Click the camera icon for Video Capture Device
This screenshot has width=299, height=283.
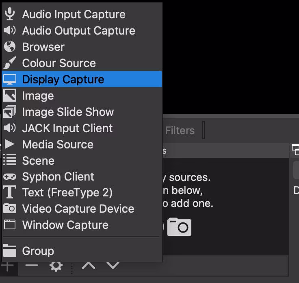9,209
